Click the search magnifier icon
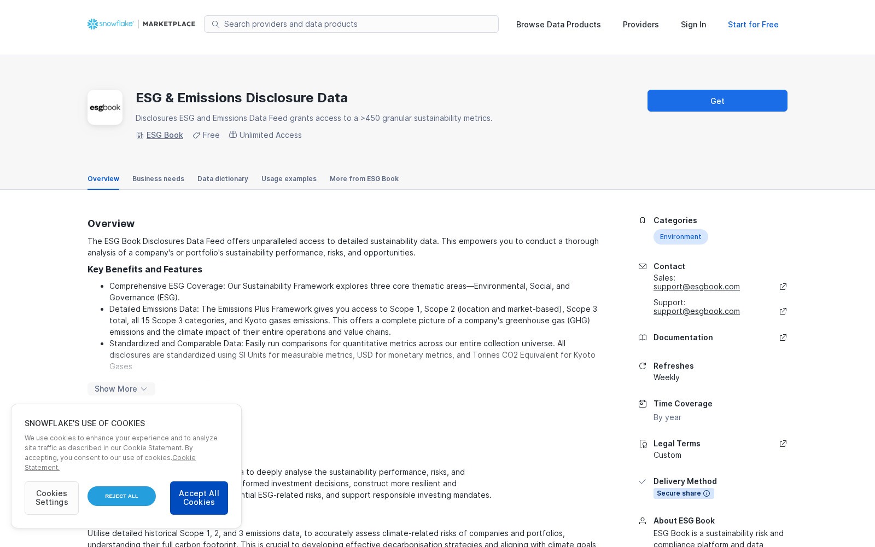875x547 pixels. point(215,24)
